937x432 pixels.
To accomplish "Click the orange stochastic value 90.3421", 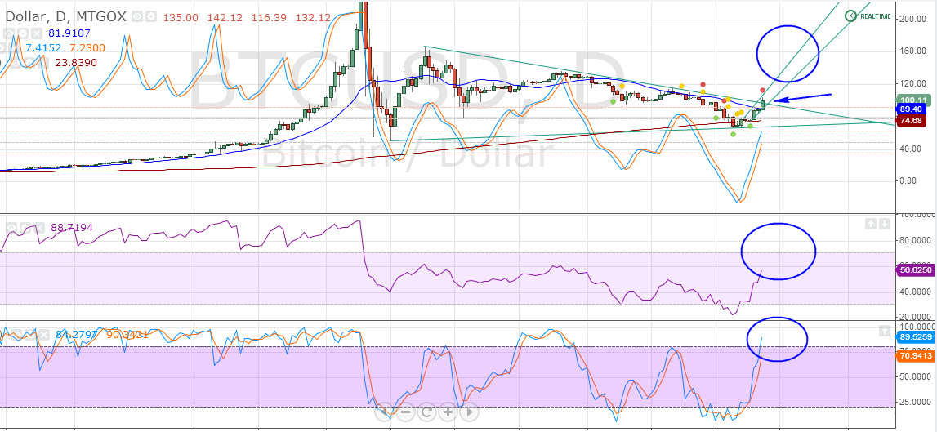I will pos(127,335).
